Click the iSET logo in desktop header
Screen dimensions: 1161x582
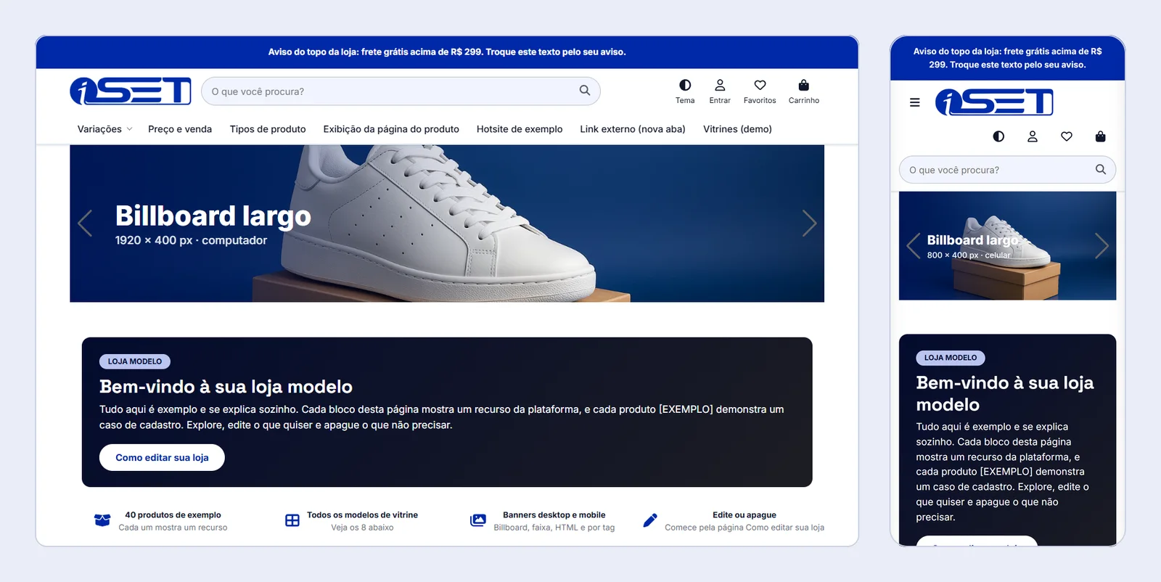131,91
